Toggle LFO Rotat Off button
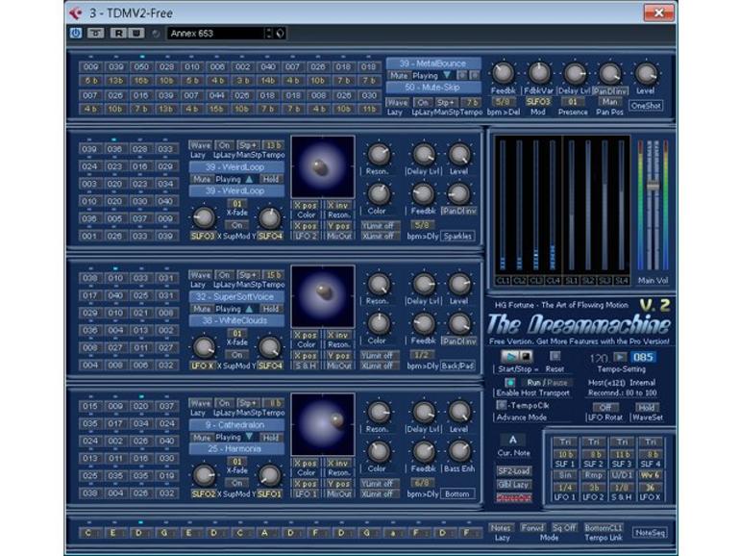The image size is (740, 556). pos(604,407)
